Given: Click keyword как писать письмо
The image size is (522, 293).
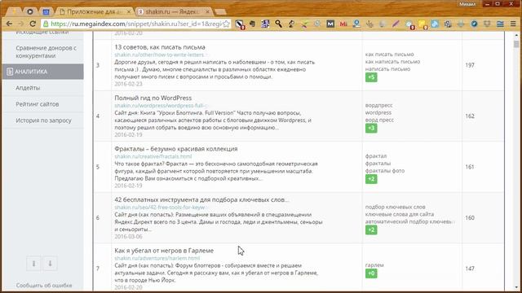Looking at the screenshot, I should tap(390, 55).
